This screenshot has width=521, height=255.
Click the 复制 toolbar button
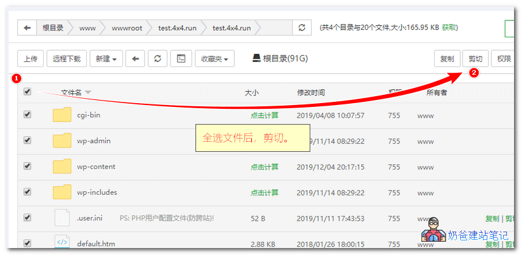click(x=447, y=59)
